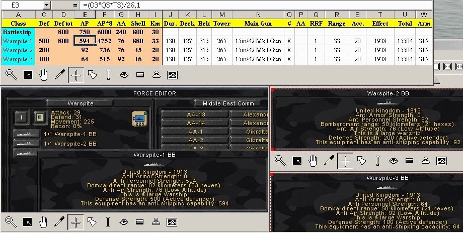Select the magnifier tool under the Force Editor
Screen dimensions: 463x233
11,222
